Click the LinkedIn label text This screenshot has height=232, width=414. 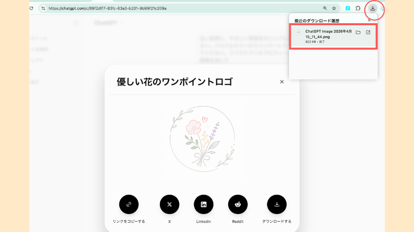[x=203, y=222]
